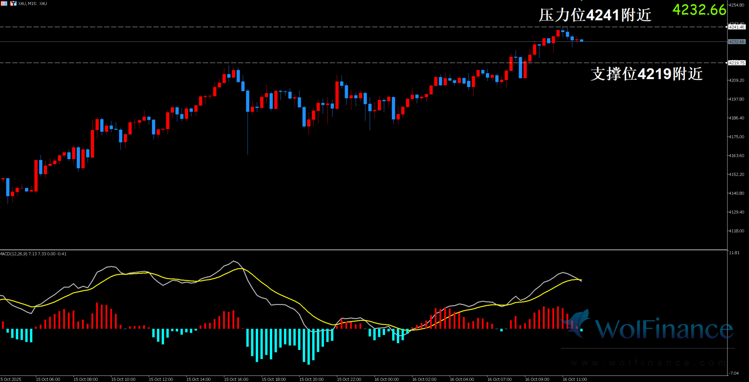Open the Depth of Market icon
This screenshot has width=749, height=382.
click(x=4, y=4)
